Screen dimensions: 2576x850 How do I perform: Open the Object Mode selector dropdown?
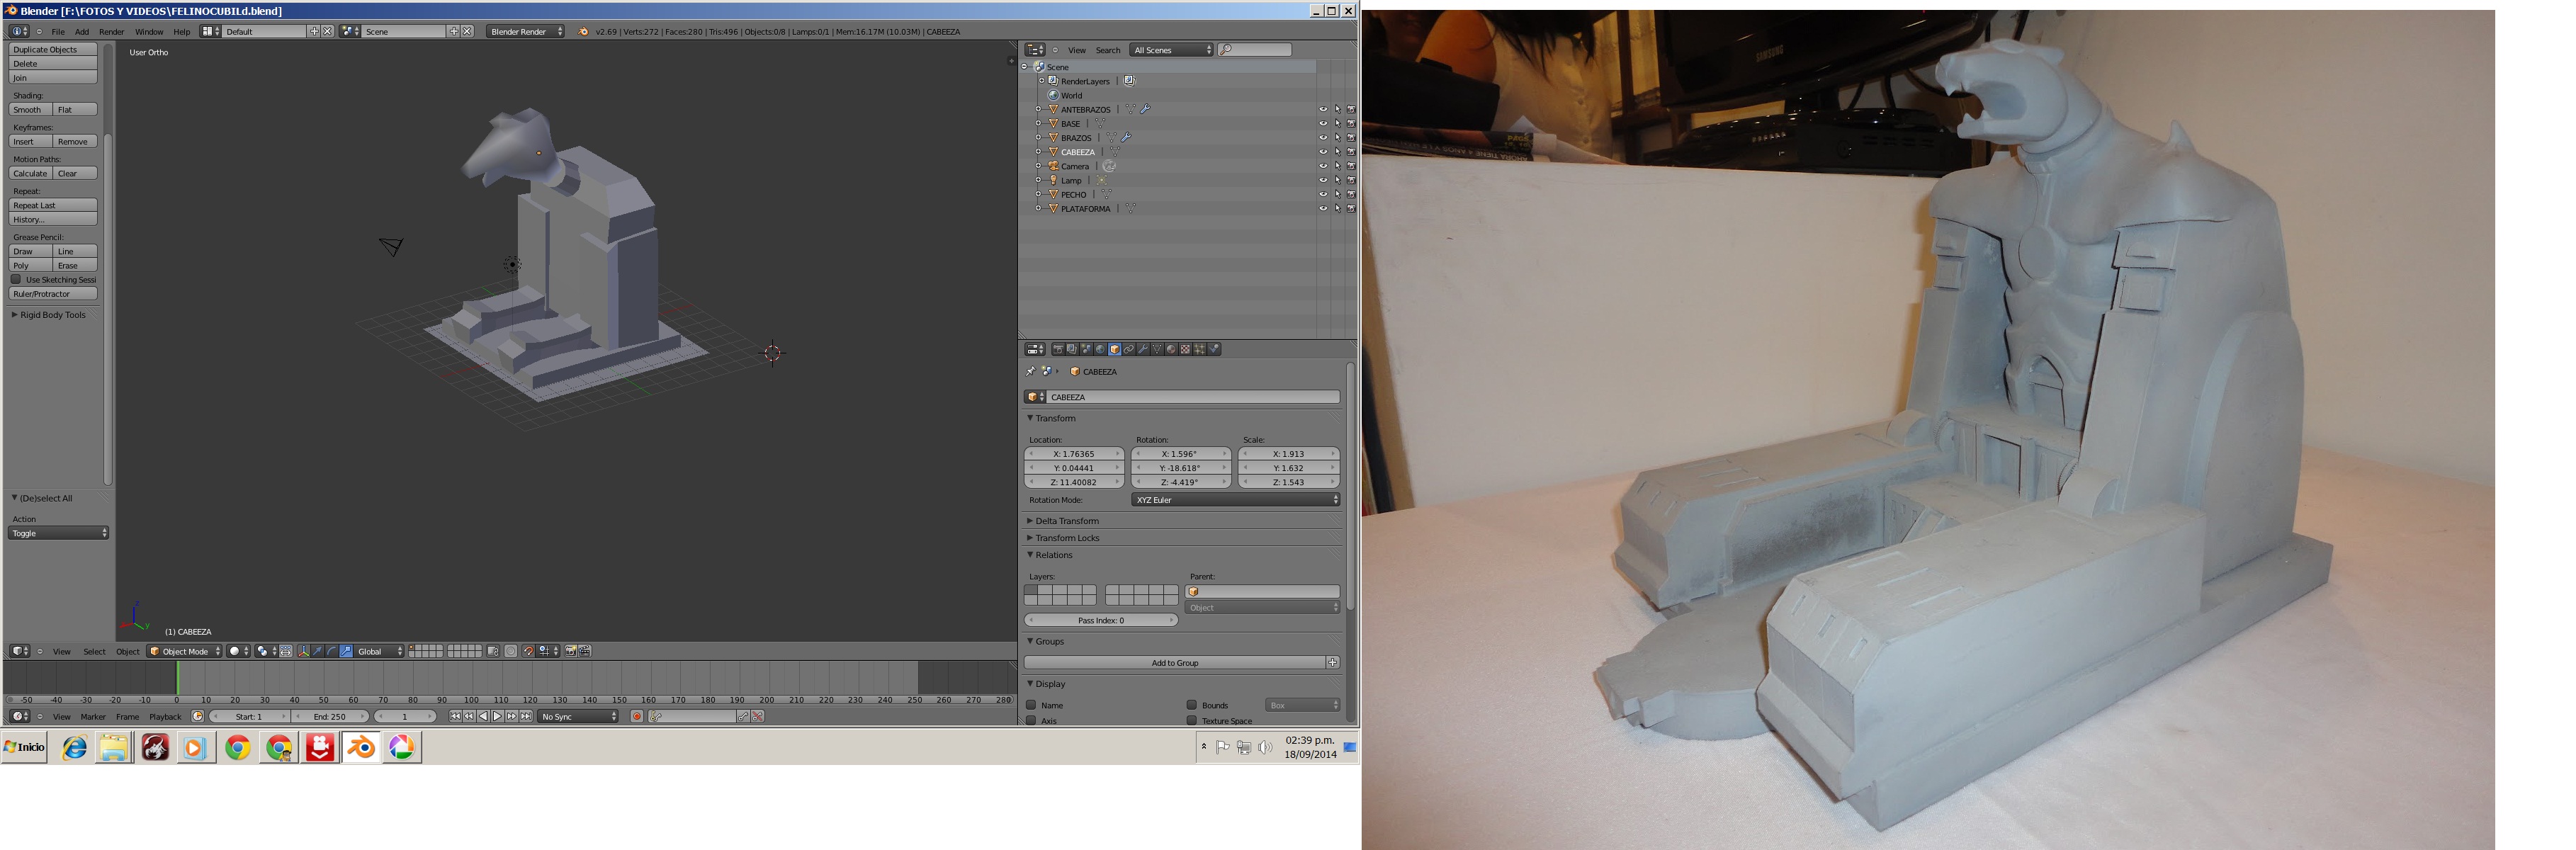pyautogui.click(x=185, y=651)
